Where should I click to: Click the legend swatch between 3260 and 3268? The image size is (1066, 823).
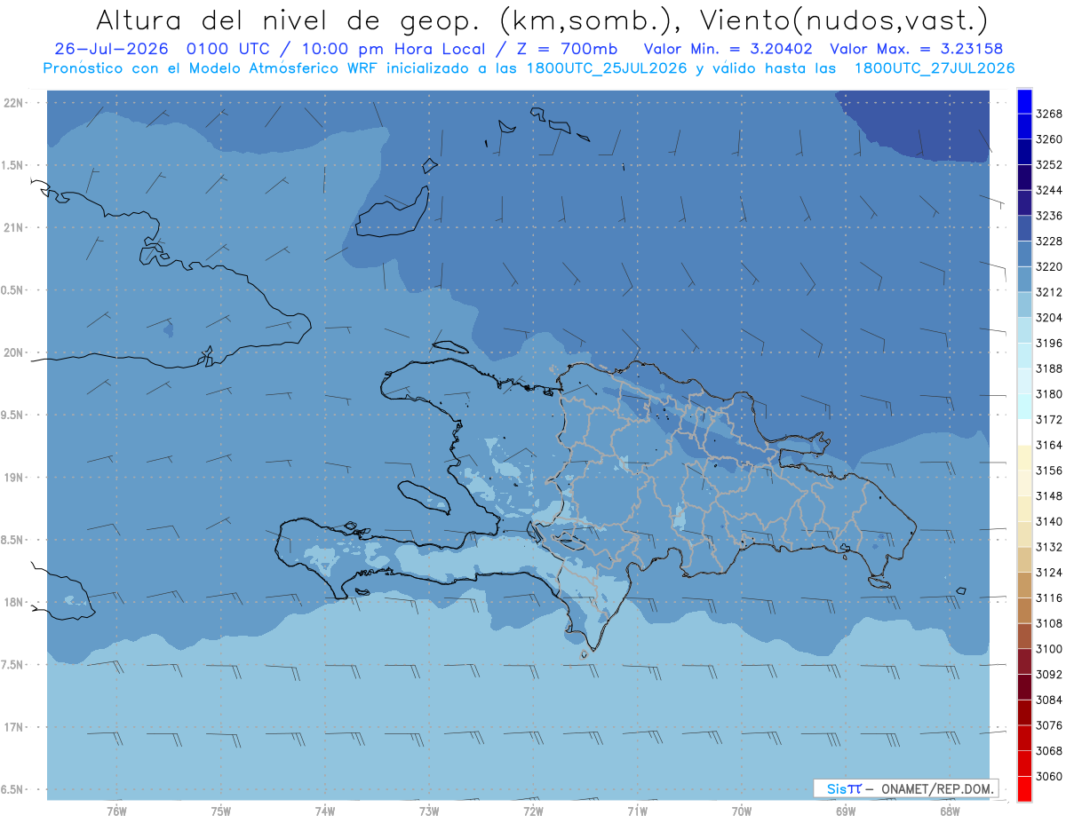1024,126
